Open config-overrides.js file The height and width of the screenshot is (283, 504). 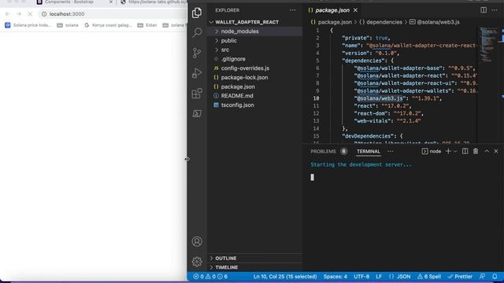(x=254, y=68)
